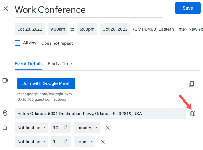Adjust the 10 minute notification stepper
The image size is (203, 150).
point(66,128)
